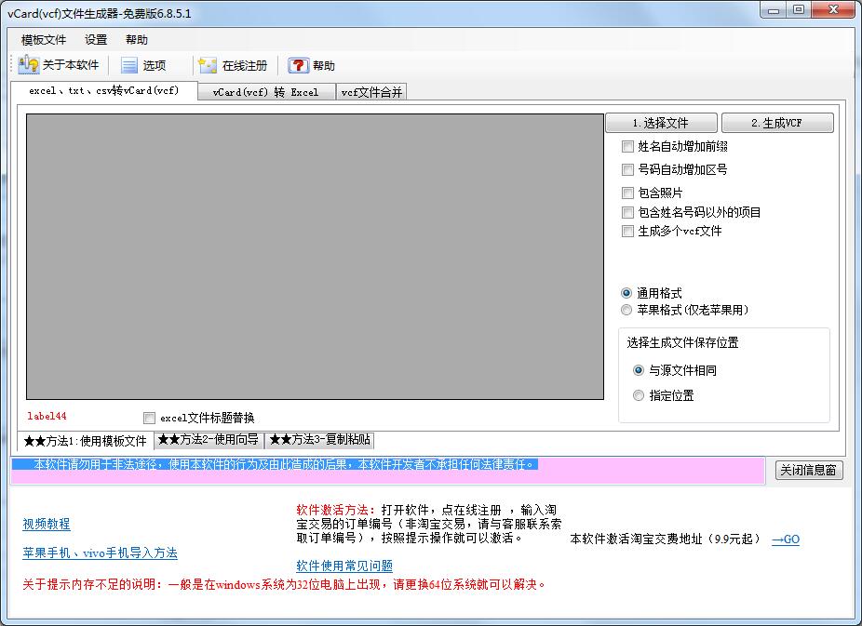Image resolution: width=862 pixels, height=626 pixels.
Task: Choose 指定位置 custom save location
Action: 640,395
